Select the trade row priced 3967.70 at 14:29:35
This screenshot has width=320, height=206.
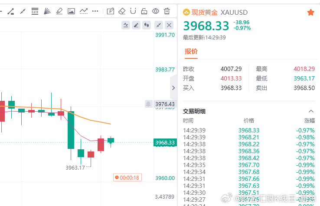click(249, 165)
